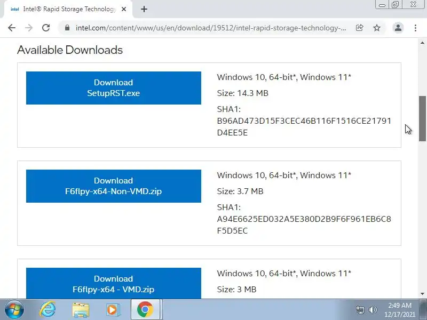Go back to the previous page
Screen dimensions: 427x320
pyautogui.click(x=12, y=28)
